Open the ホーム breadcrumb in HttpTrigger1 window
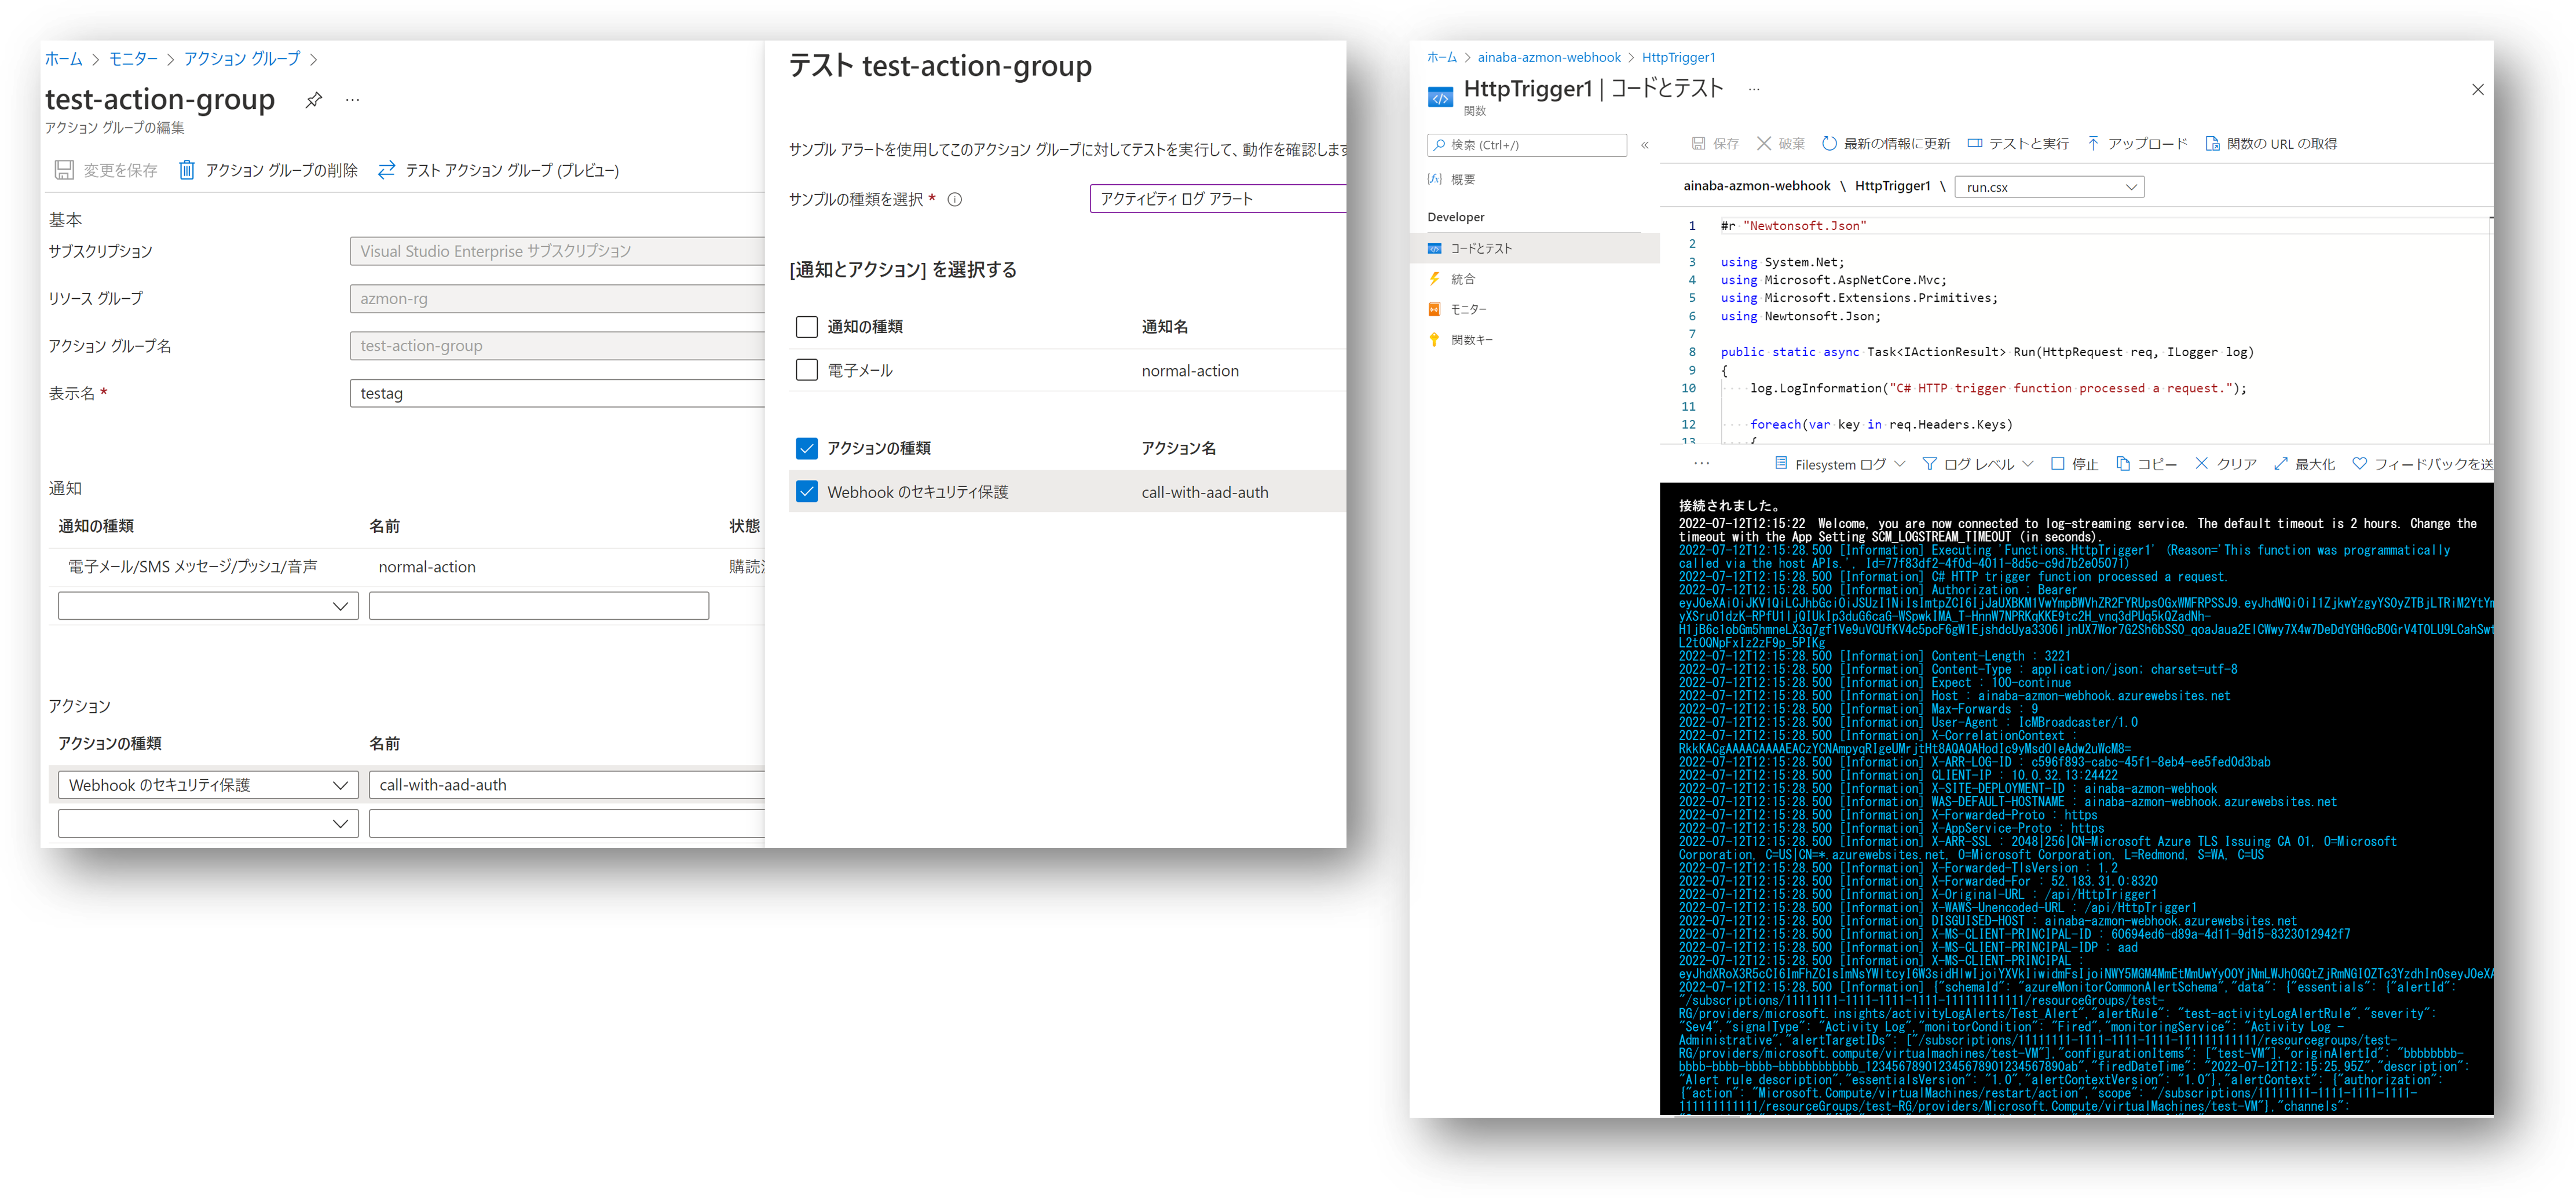This screenshot has width=2576, height=1200. [x=1442, y=57]
